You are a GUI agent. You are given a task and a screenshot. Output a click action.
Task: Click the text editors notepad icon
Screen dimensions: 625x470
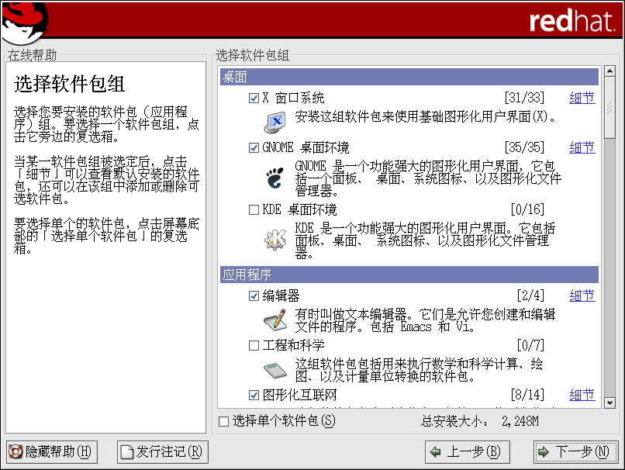[275, 319]
